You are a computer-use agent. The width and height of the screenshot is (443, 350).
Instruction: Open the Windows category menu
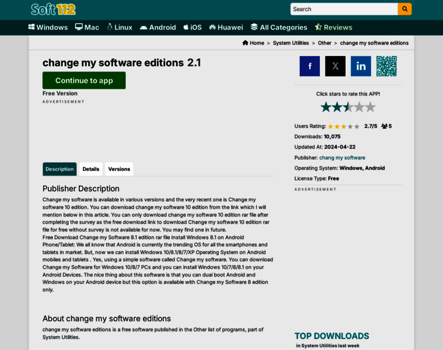[48, 27]
